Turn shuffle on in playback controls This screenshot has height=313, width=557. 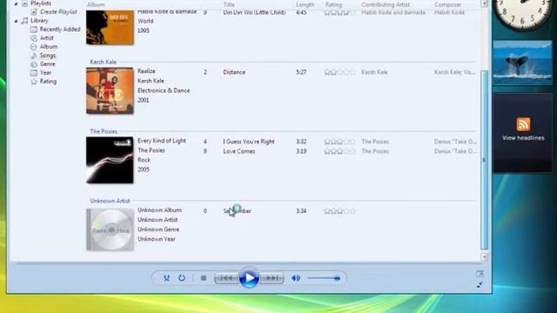pos(166,278)
